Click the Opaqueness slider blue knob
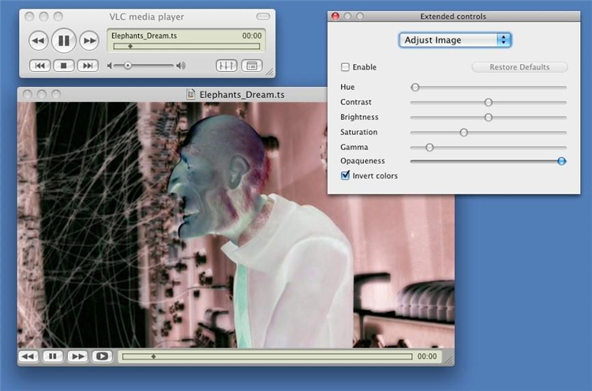The image size is (592, 391). pyautogui.click(x=561, y=161)
